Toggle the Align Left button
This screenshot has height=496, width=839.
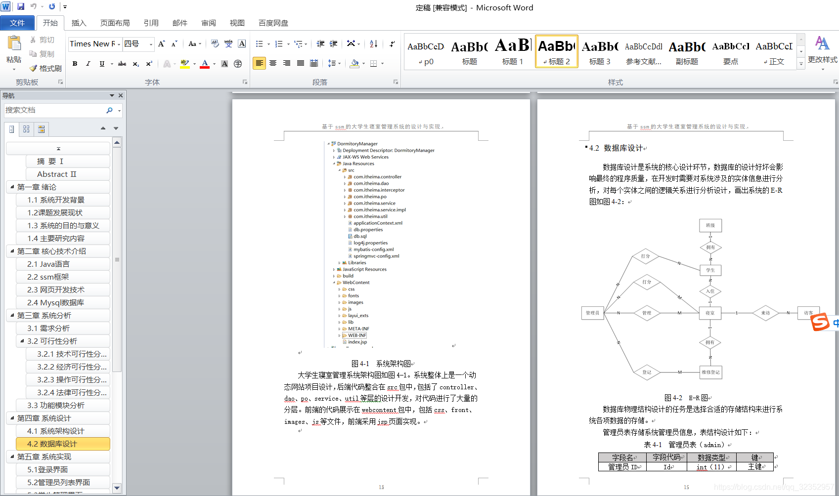pyautogui.click(x=259, y=63)
